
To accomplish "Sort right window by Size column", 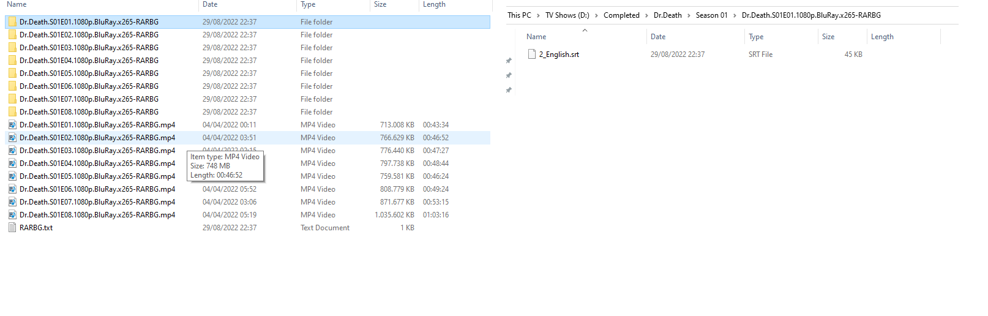I will point(828,37).
